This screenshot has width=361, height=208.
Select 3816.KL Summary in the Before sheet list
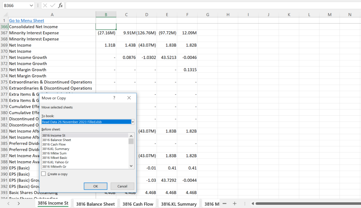(55, 149)
